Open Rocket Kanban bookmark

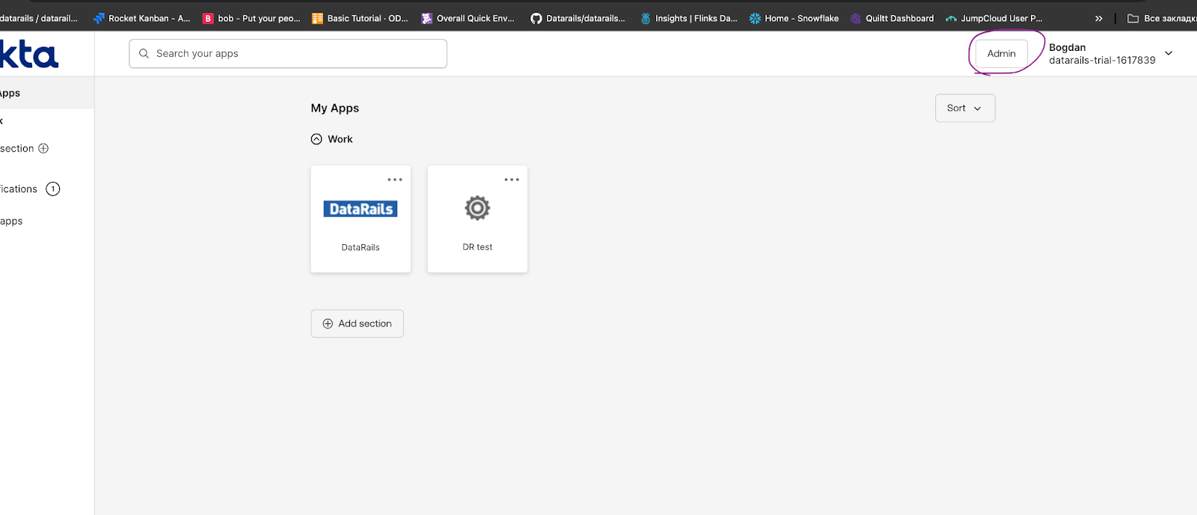tap(141, 18)
